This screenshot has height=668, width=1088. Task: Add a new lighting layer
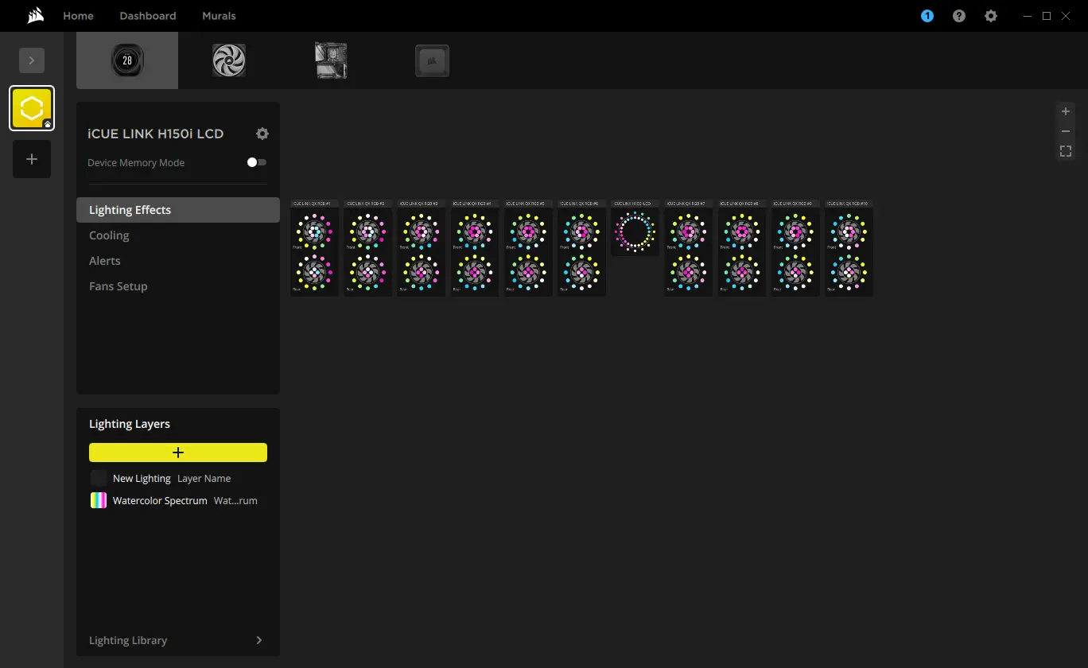click(178, 452)
